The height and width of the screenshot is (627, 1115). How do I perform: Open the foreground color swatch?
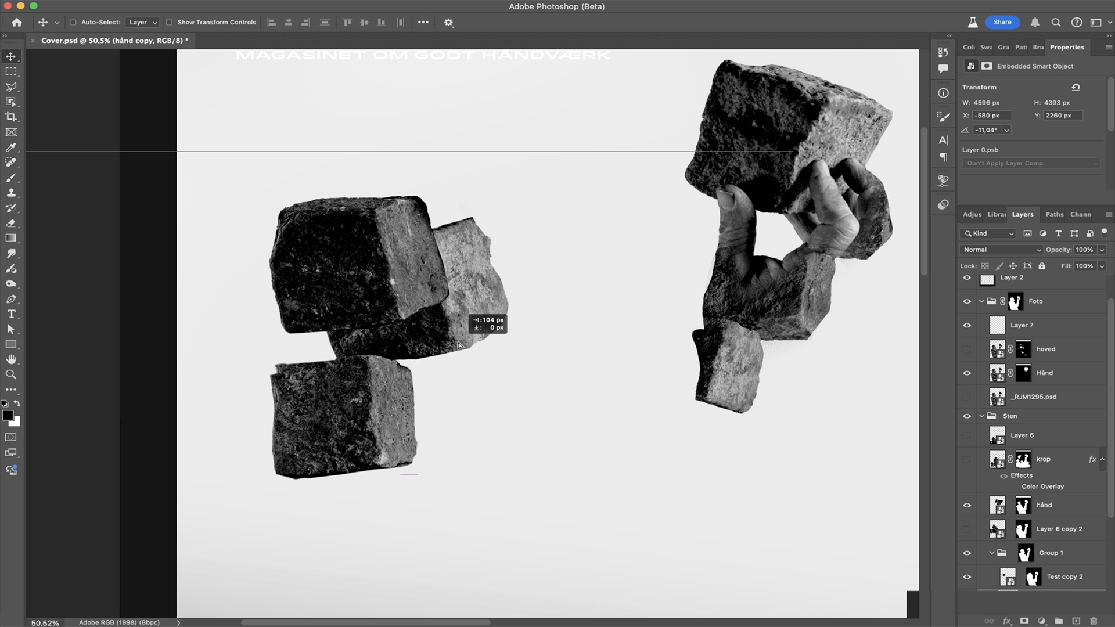[8, 415]
